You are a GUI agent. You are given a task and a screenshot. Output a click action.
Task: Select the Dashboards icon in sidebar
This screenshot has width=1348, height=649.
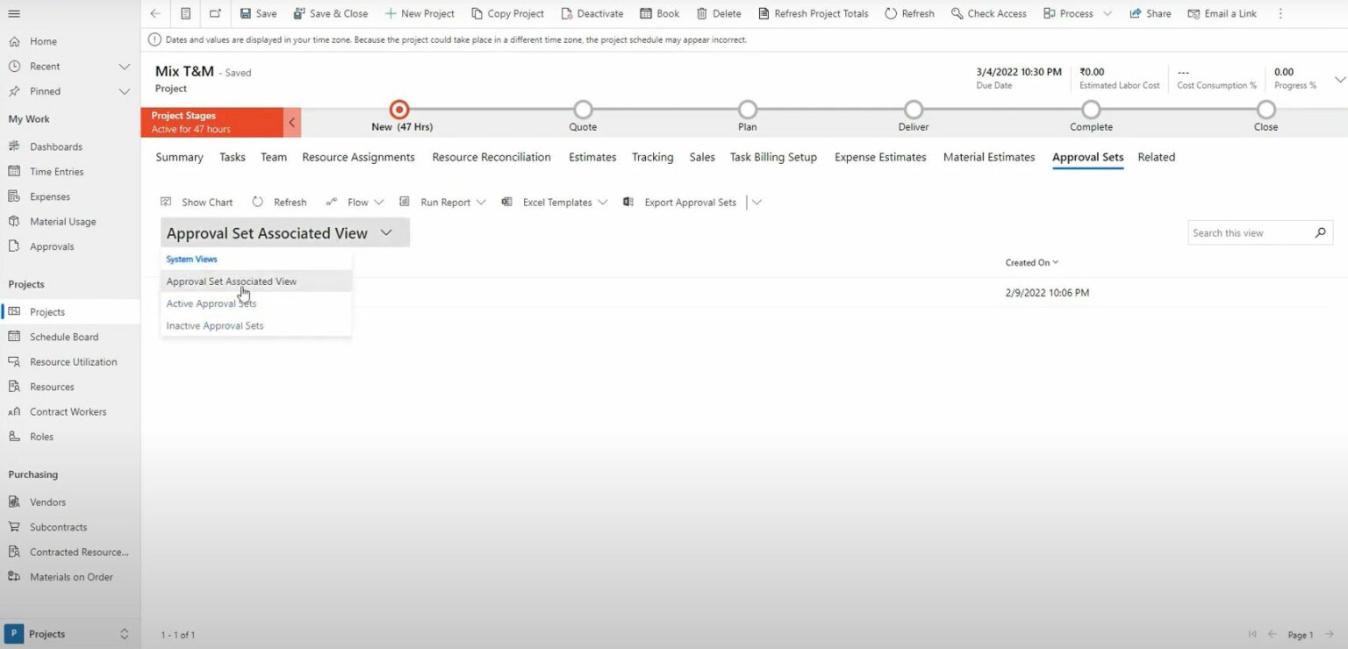16,146
